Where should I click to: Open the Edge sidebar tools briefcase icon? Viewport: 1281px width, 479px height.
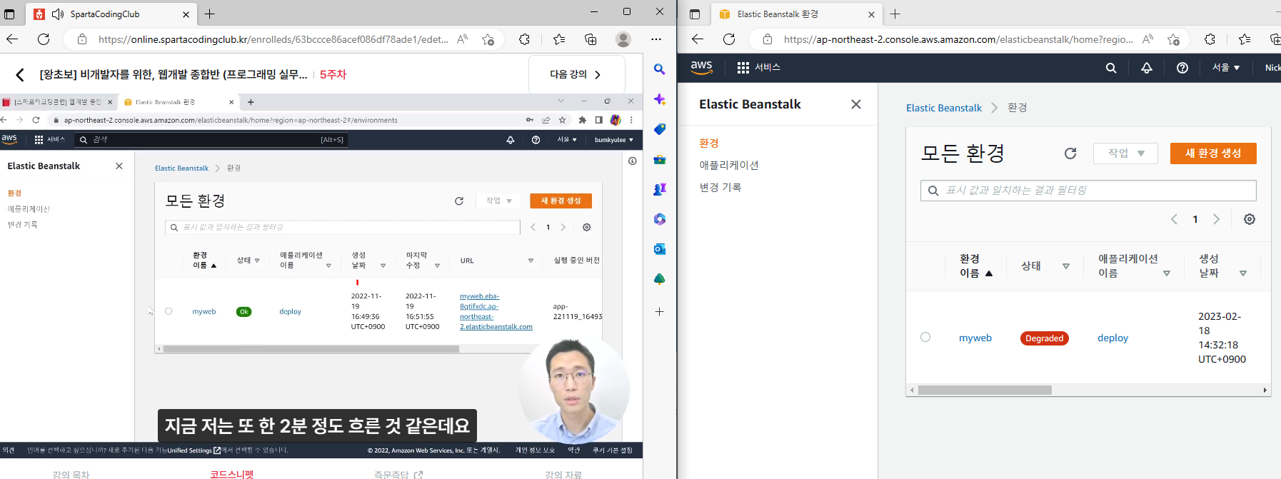click(x=660, y=159)
